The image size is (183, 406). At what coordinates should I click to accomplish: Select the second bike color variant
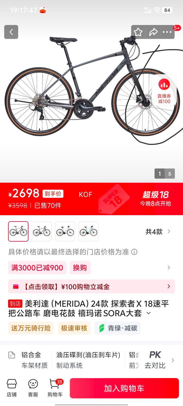42,231
